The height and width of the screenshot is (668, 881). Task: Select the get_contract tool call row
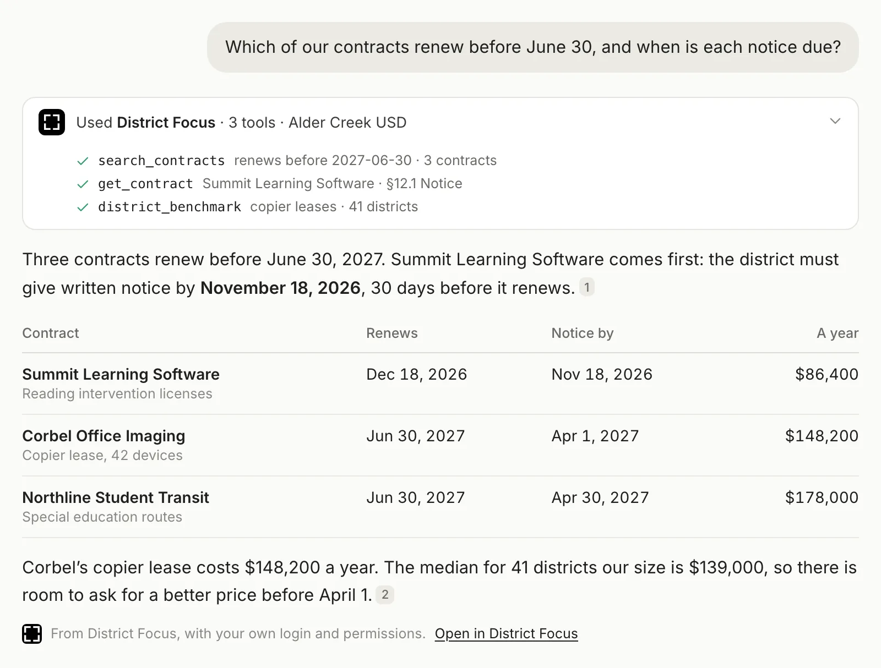pos(269,184)
